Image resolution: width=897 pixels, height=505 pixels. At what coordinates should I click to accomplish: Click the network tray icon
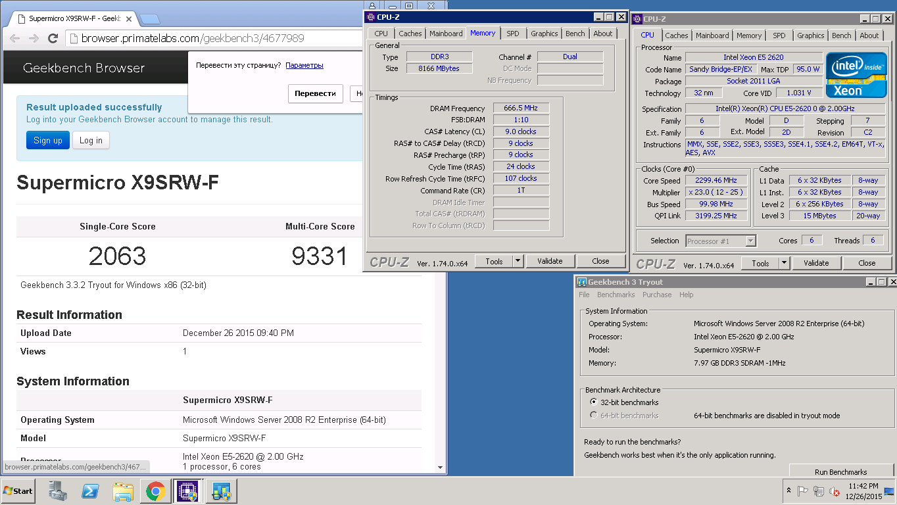(x=819, y=491)
